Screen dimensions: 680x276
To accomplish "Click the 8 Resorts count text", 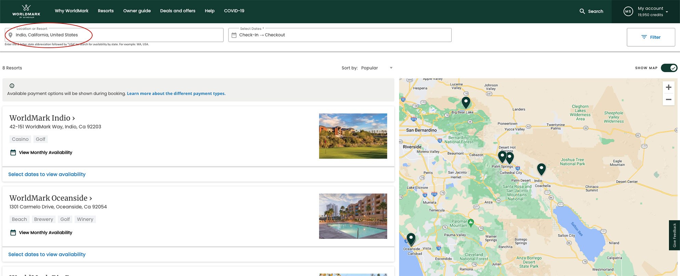I will (x=12, y=68).
